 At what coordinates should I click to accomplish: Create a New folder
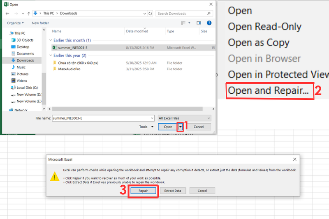(40, 23)
